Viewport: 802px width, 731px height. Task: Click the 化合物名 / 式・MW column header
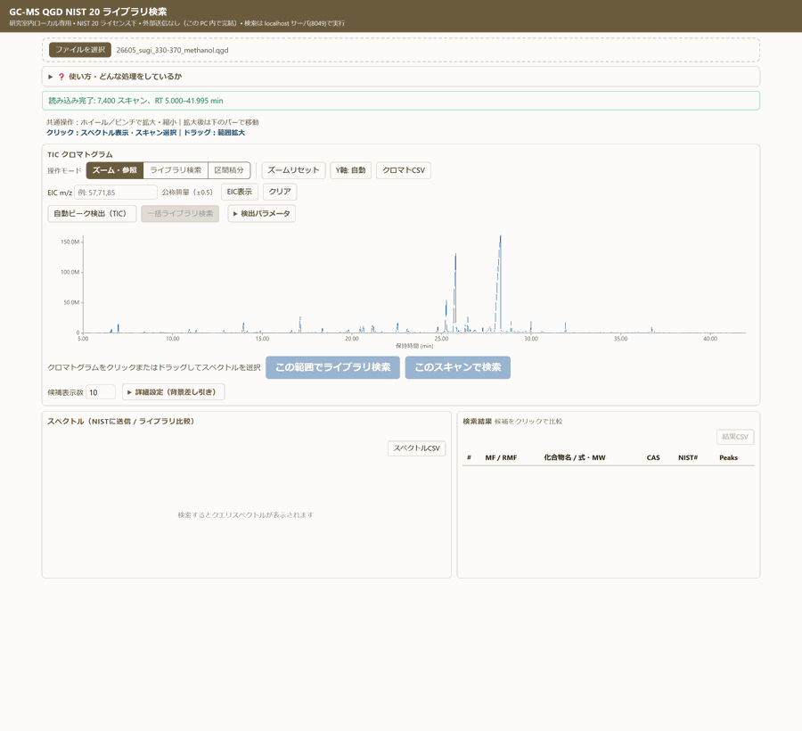tap(575, 458)
